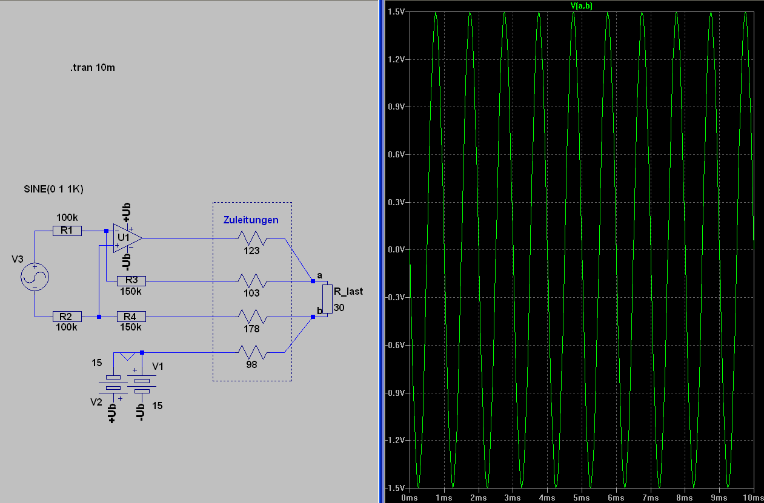Image resolution: width=764 pixels, height=503 pixels.
Task: Select the V1 battery symbol
Action: (142, 383)
